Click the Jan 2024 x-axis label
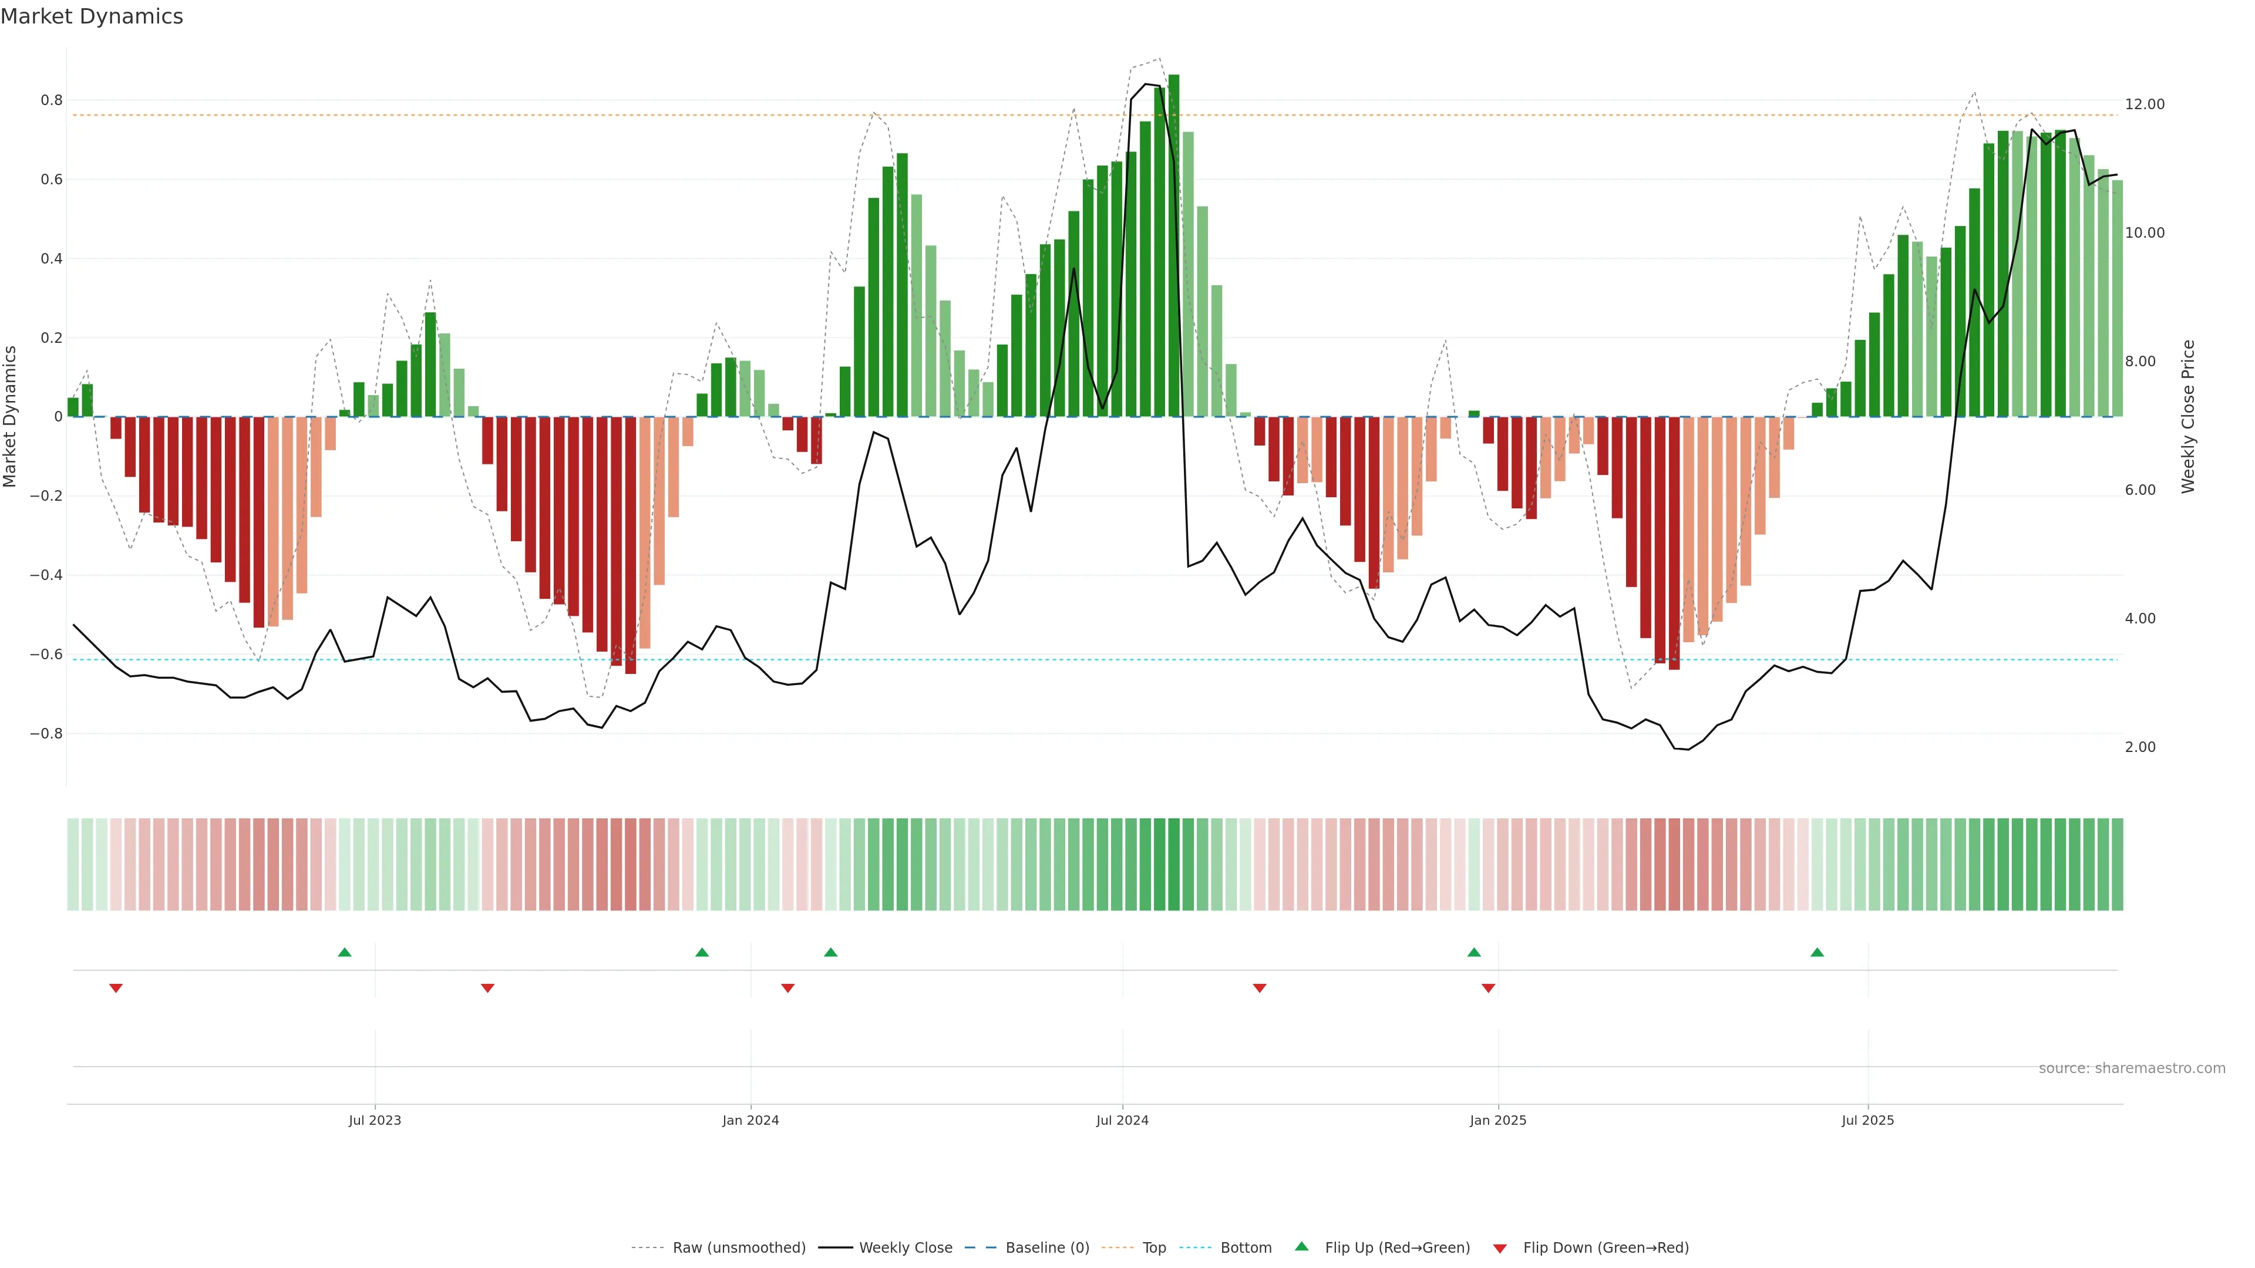Viewport: 2255px width, 1268px height. click(750, 1120)
